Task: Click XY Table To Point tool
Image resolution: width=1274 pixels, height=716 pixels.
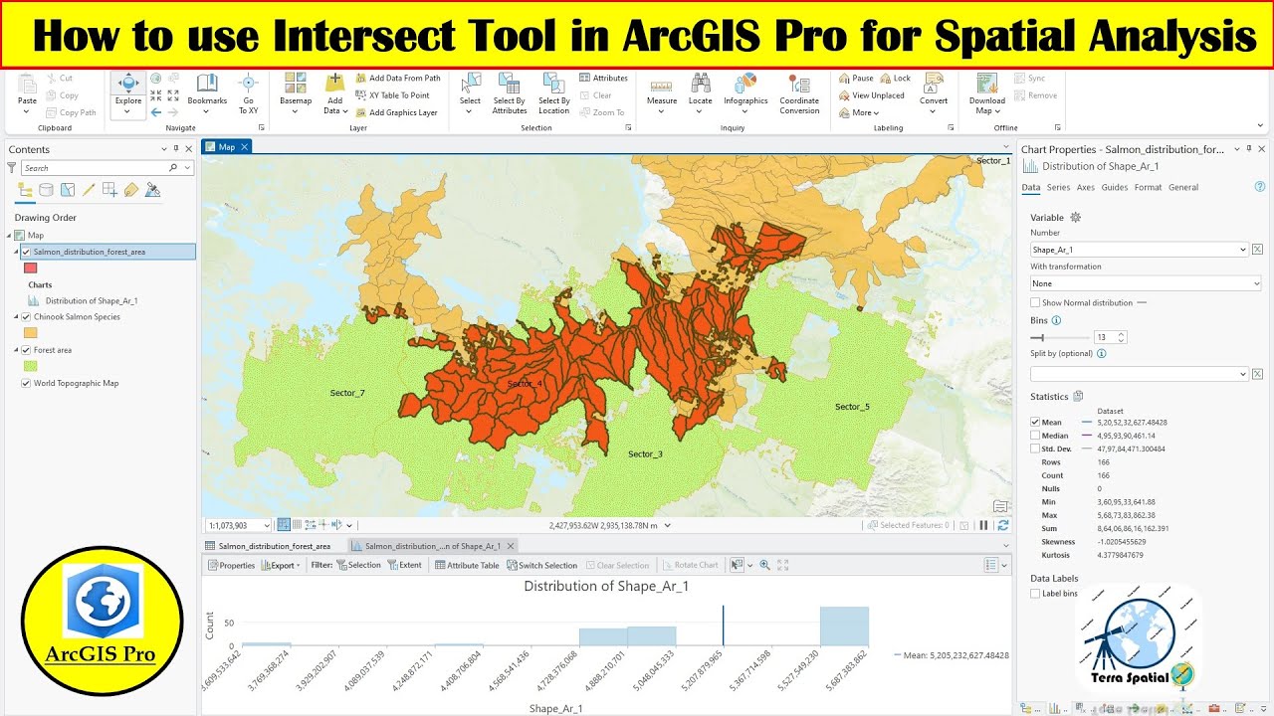Action: 392,95
